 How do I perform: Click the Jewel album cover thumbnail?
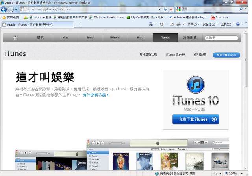click(169, 161)
